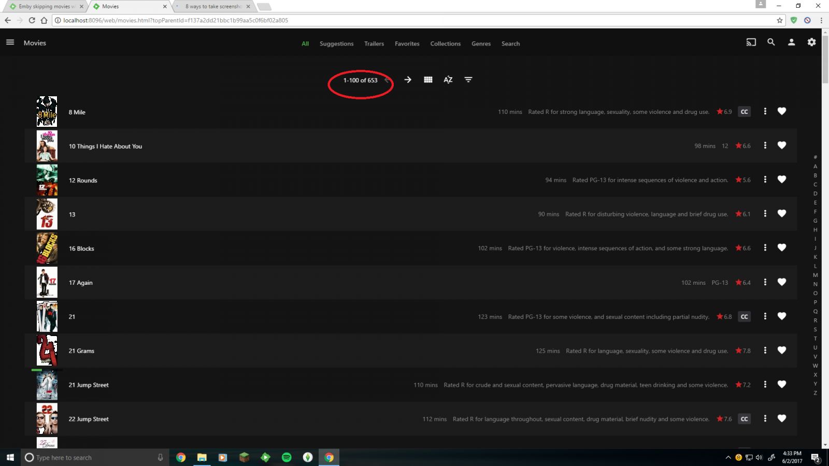Mark 16 Blocks as a favorite
The width and height of the screenshot is (829, 466).
pos(782,247)
